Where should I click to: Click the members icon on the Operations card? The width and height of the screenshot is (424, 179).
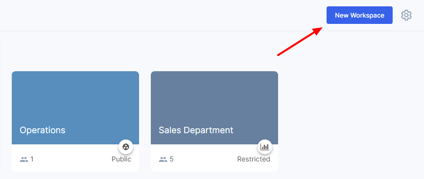pos(24,159)
